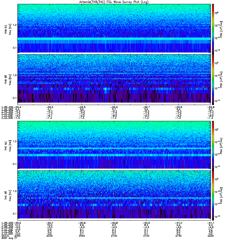Click the PSD [nT²/Hz] label of the bottom color bar

click(221, 196)
